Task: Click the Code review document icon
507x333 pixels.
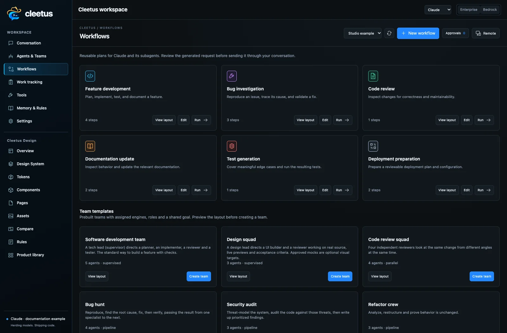Action: click(373, 76)
